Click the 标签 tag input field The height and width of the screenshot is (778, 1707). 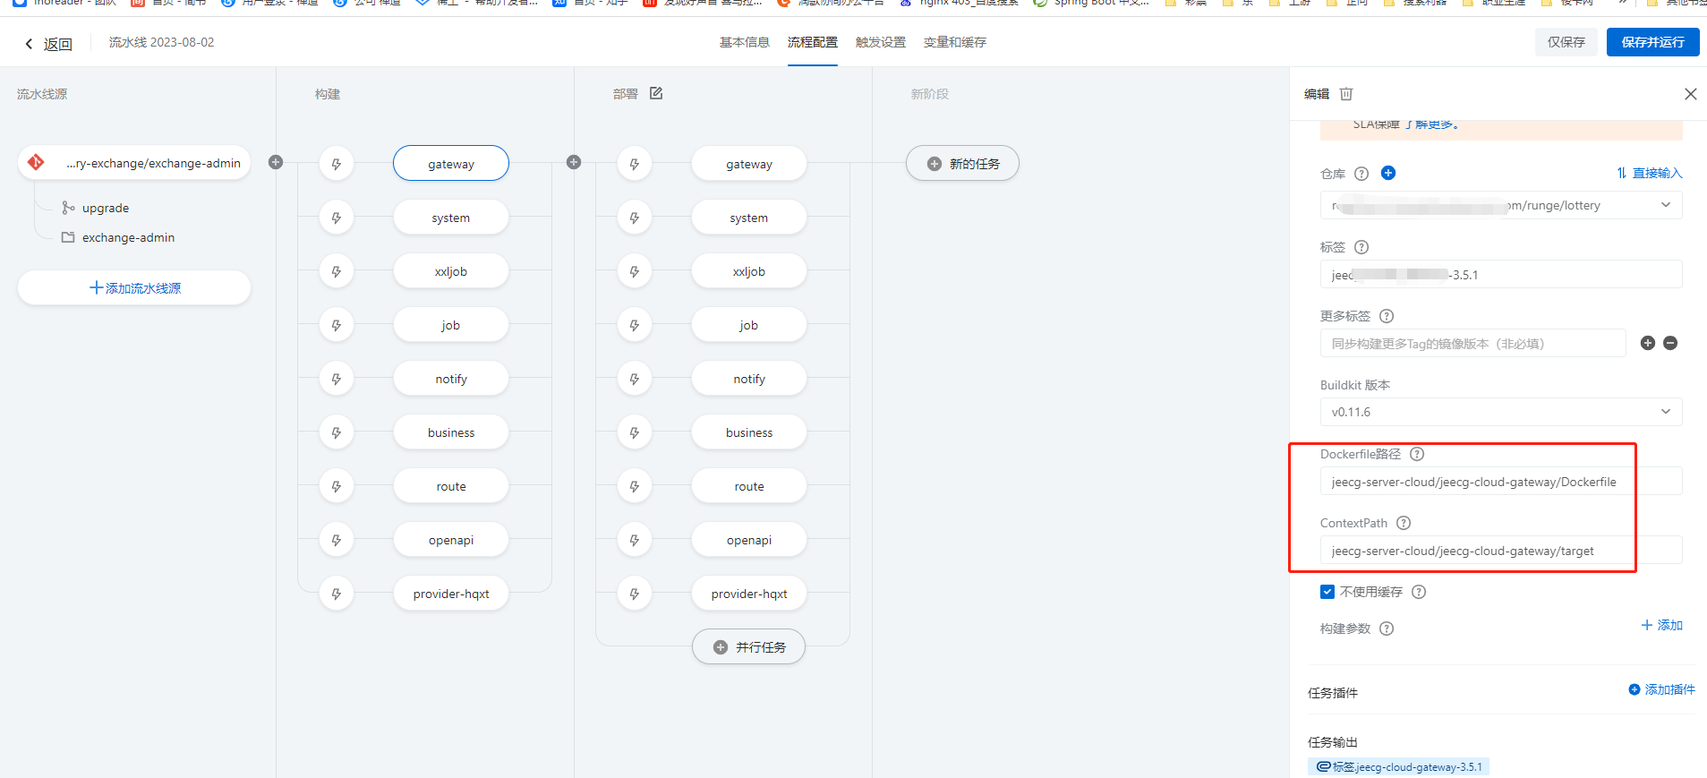[1501, 274]
